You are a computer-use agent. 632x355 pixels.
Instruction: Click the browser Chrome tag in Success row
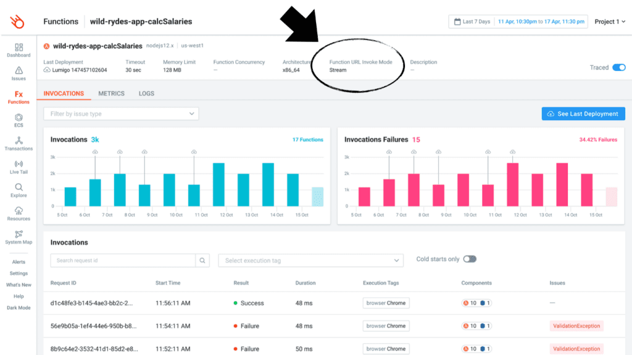[x=386, y=303]
